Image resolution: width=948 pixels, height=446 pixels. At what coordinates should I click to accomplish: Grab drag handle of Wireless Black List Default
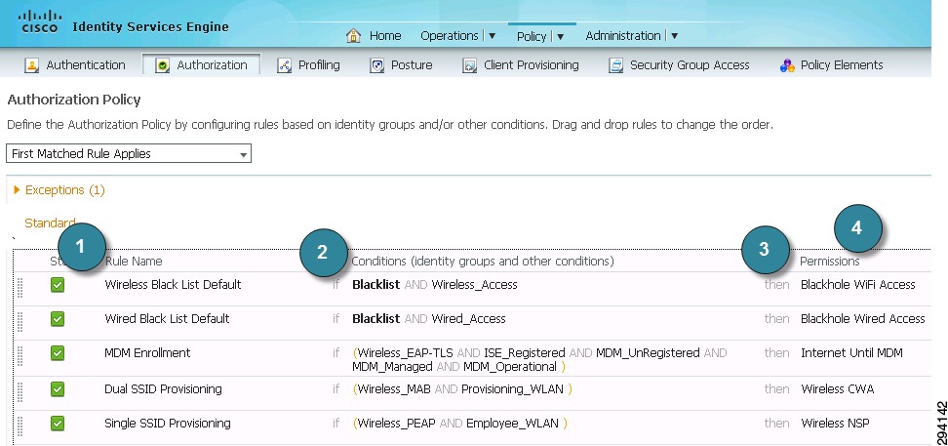[x=20, y=287]
